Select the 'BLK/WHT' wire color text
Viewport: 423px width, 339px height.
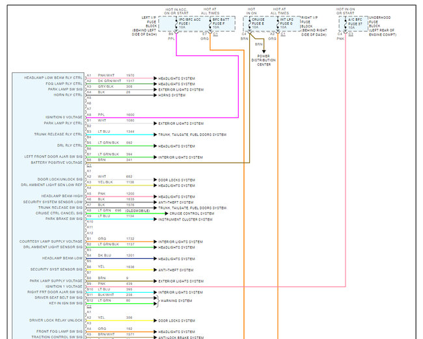(x=106, y=295)
